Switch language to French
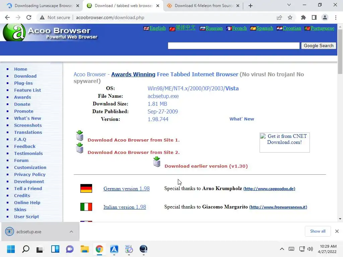 click(x=239, y=28)
